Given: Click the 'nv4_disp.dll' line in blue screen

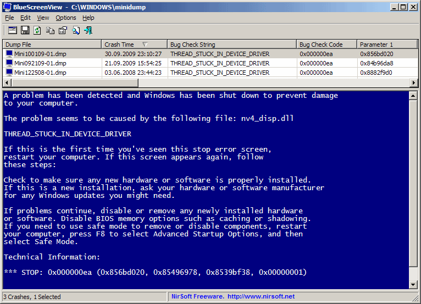Looking at the screenshot, I should coord(149,118).
